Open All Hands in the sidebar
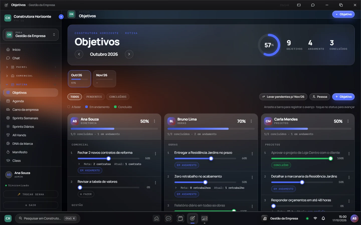 tap(31, 135)
